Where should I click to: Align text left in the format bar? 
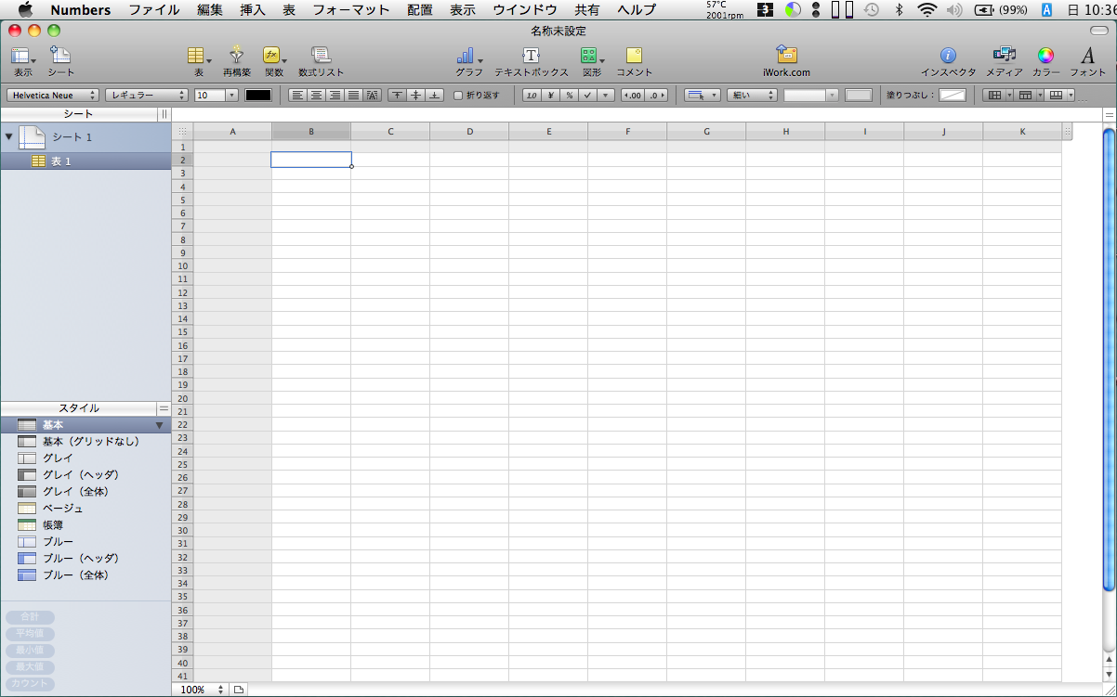tap(296, 95)
